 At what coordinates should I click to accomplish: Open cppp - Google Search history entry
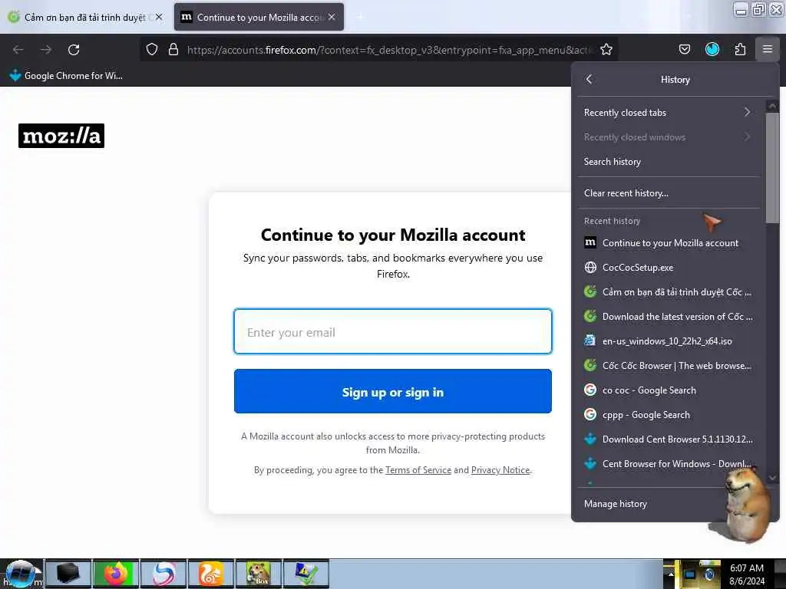669,415
